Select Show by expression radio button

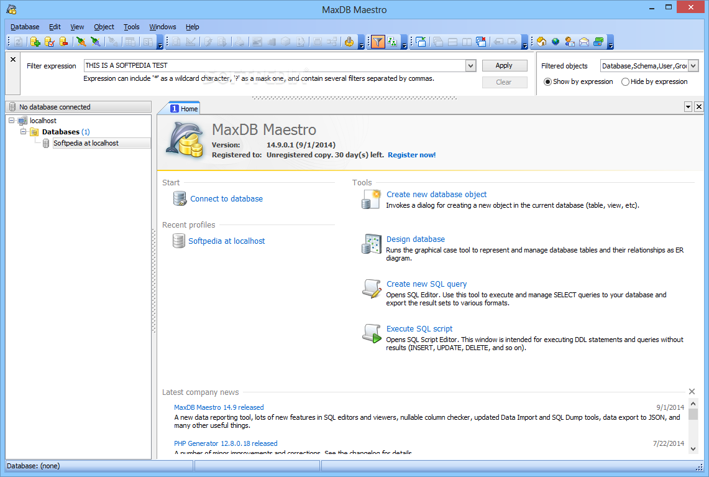(x=547, y=82)
